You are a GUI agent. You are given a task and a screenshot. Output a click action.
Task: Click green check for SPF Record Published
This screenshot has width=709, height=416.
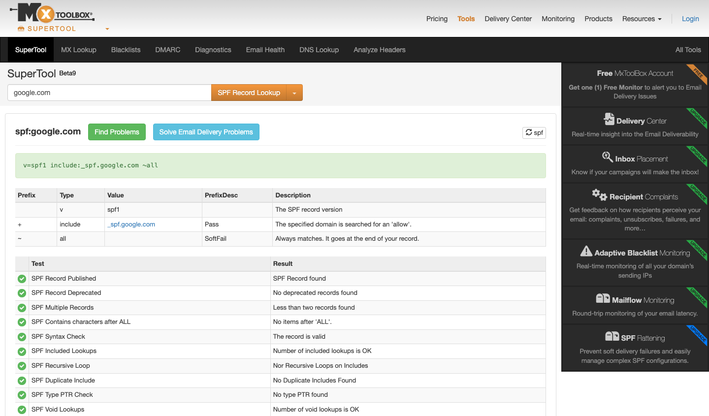[22, 279]
